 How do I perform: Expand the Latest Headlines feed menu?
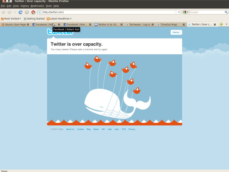tap(59, 19)
